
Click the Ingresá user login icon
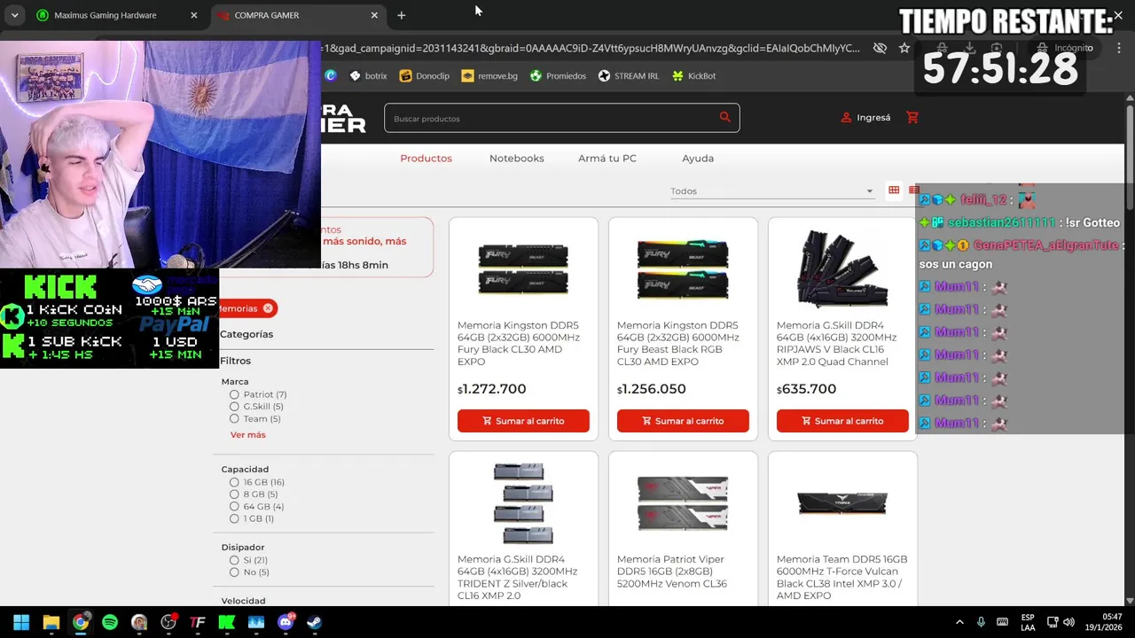click(846, 117)
